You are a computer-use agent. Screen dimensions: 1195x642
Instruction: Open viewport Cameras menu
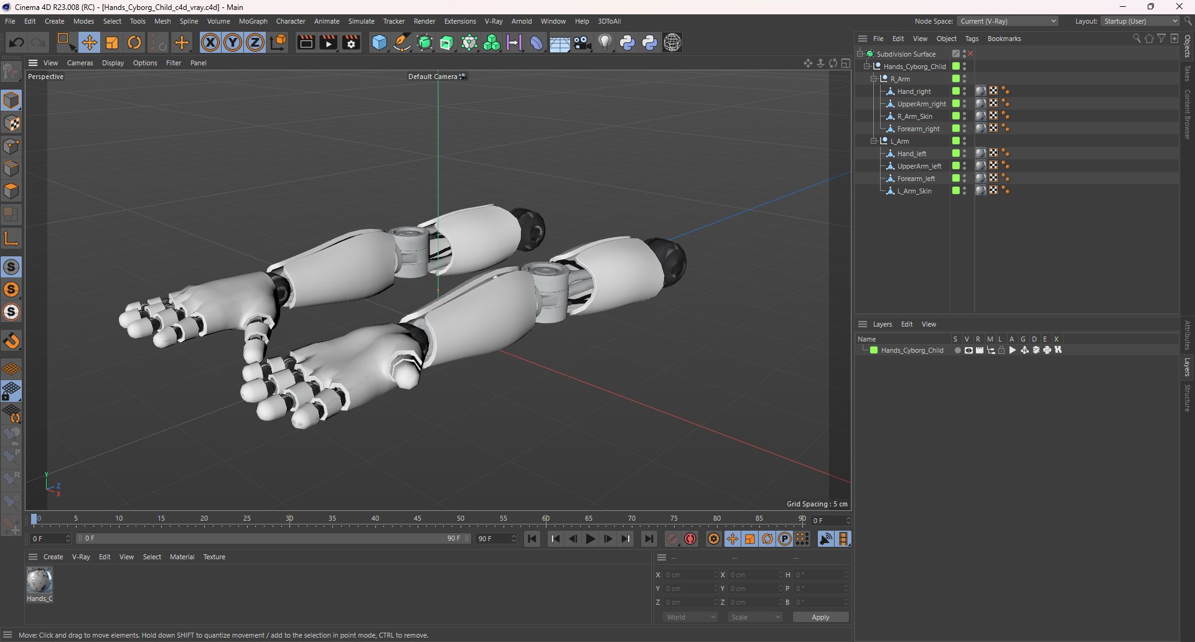[x=80, y=63]
